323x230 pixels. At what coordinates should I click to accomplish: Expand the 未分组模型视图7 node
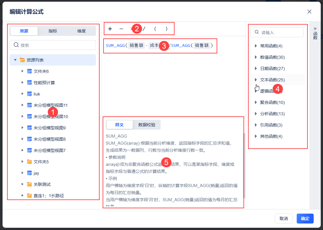(x=22, y=150)
